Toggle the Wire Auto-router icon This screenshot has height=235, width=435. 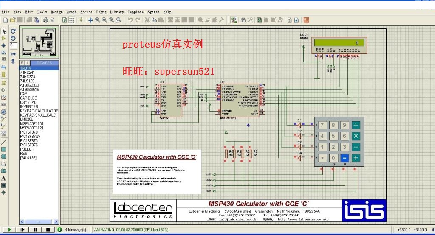(x=234, y=20)
